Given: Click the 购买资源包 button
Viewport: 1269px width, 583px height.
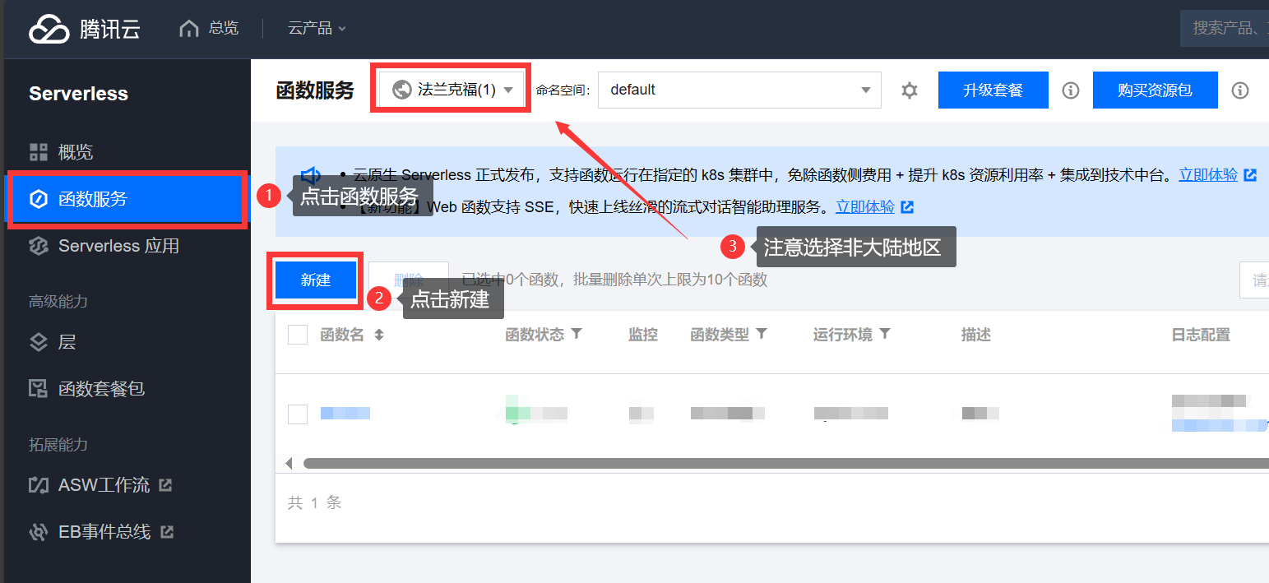Looking at the screenshot, I should pyautogui.click(x=1155, y=90).
